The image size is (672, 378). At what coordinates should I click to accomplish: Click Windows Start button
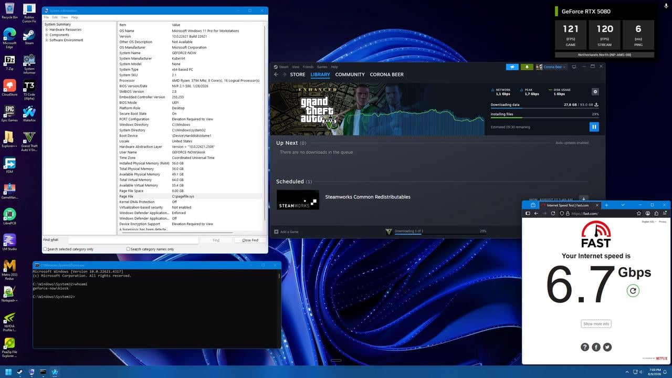(8, 372)
